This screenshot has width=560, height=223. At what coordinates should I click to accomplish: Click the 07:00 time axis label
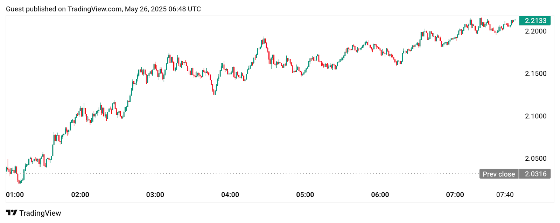click(x=455, y=195)
